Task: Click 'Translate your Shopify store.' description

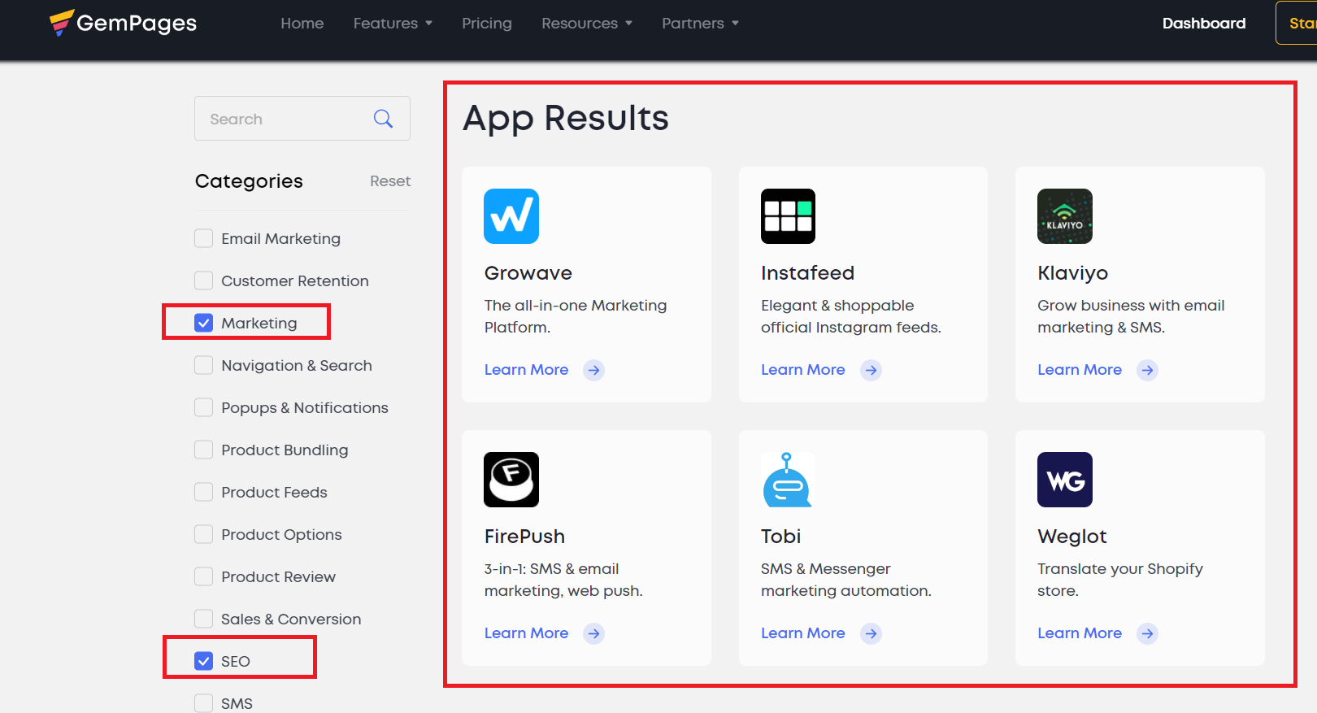Action: click(x=1120, y=580)
